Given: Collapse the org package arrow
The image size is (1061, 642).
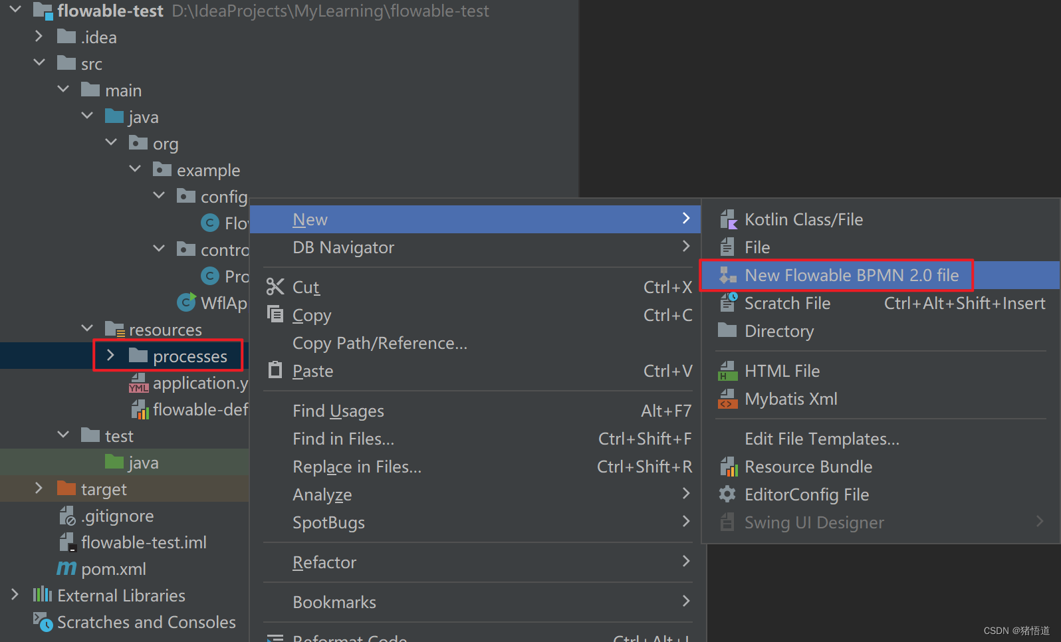Looking at the screenshot, I should point(111,142).
